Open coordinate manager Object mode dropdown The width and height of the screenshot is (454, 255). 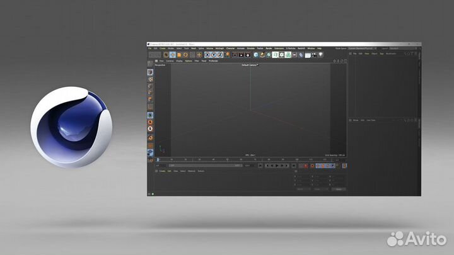[x=303, y=189]
